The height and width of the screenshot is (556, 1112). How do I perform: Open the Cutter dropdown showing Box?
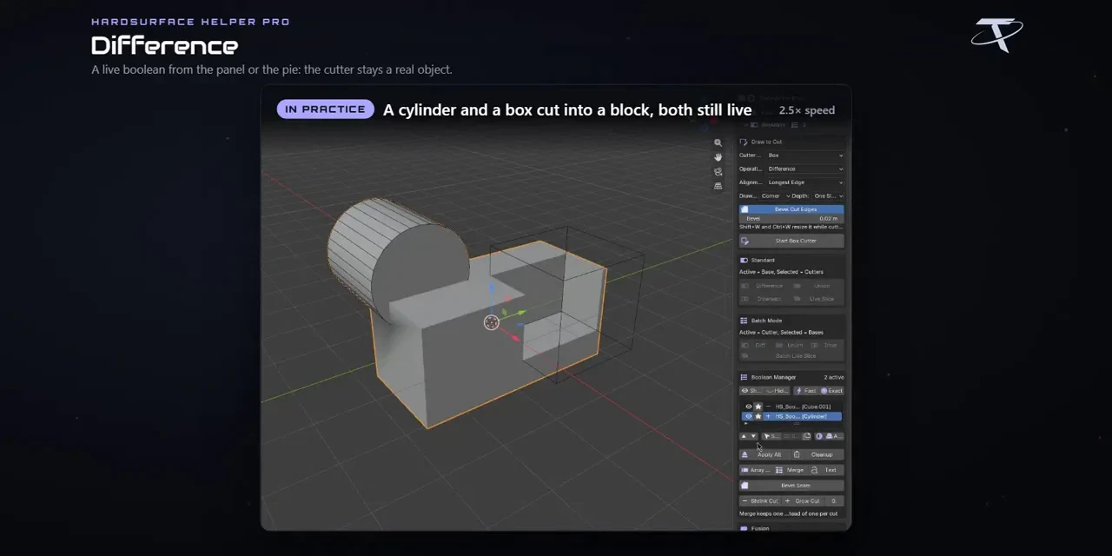pos(804,156)
